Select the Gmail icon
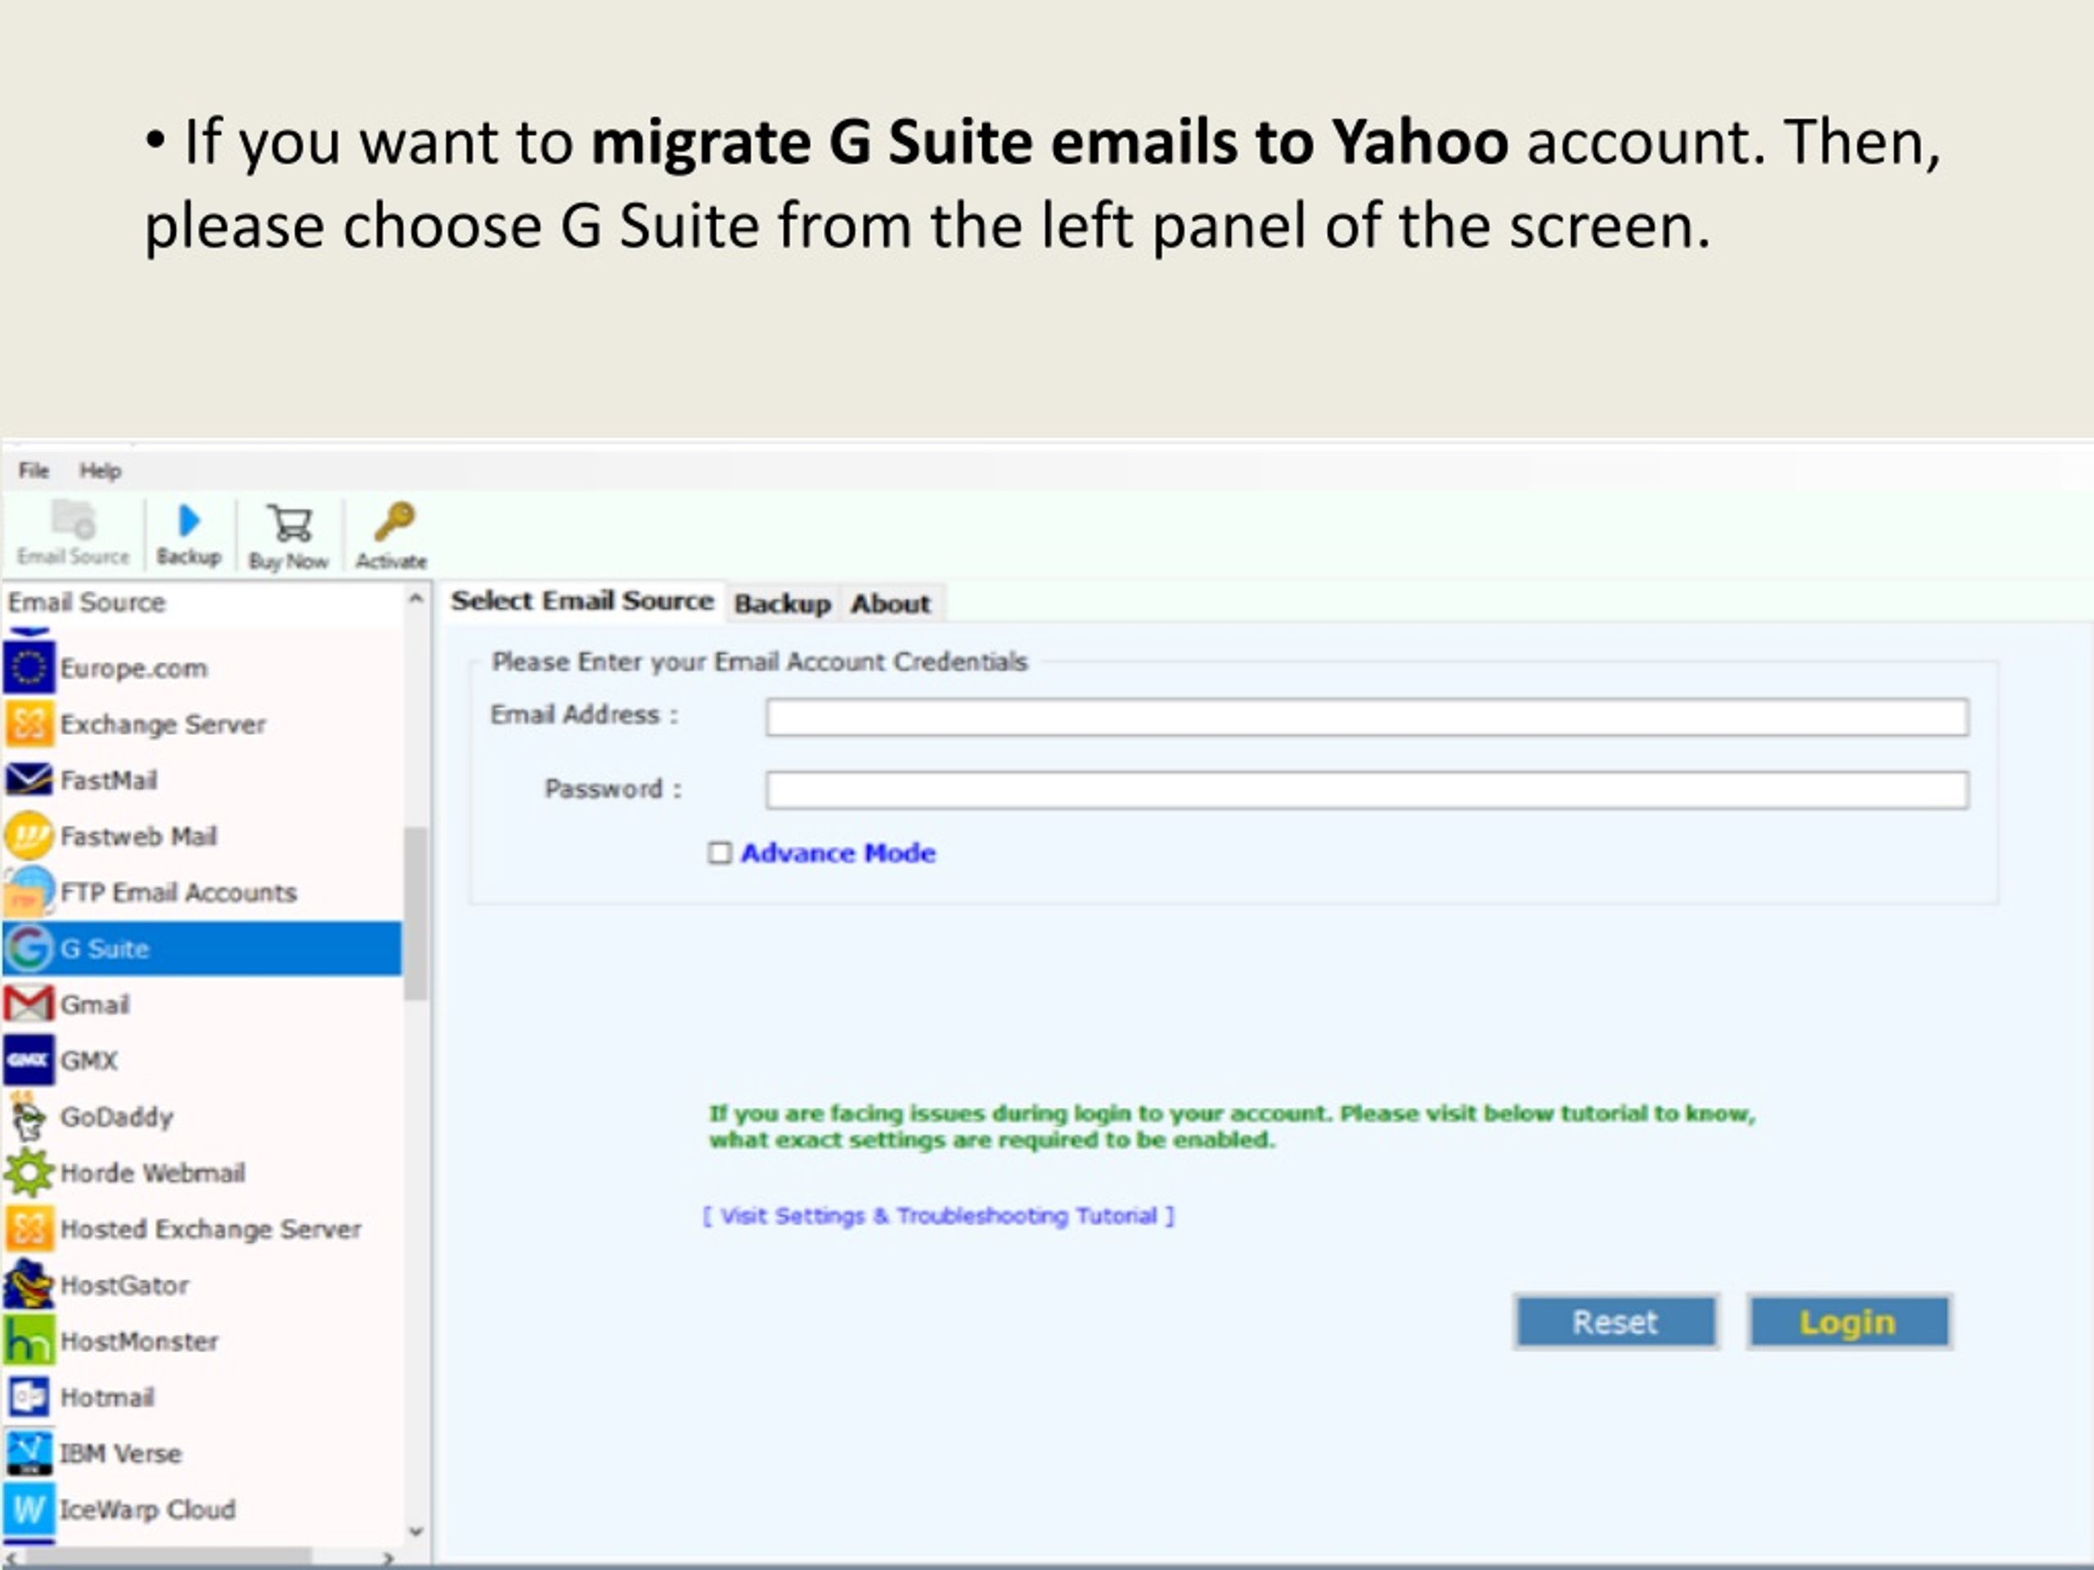 pyautogui.click(x=29, y=1003)
